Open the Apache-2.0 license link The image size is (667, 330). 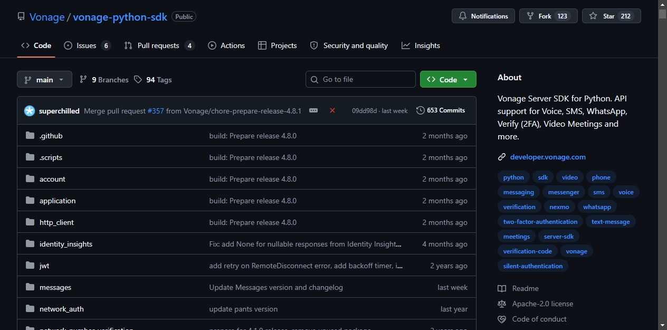click(x=542, y=304)
